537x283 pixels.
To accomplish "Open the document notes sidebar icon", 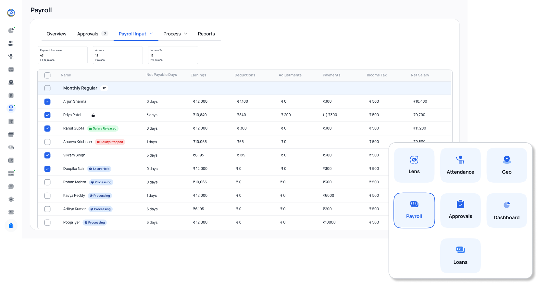I will (x=11, y=96).
